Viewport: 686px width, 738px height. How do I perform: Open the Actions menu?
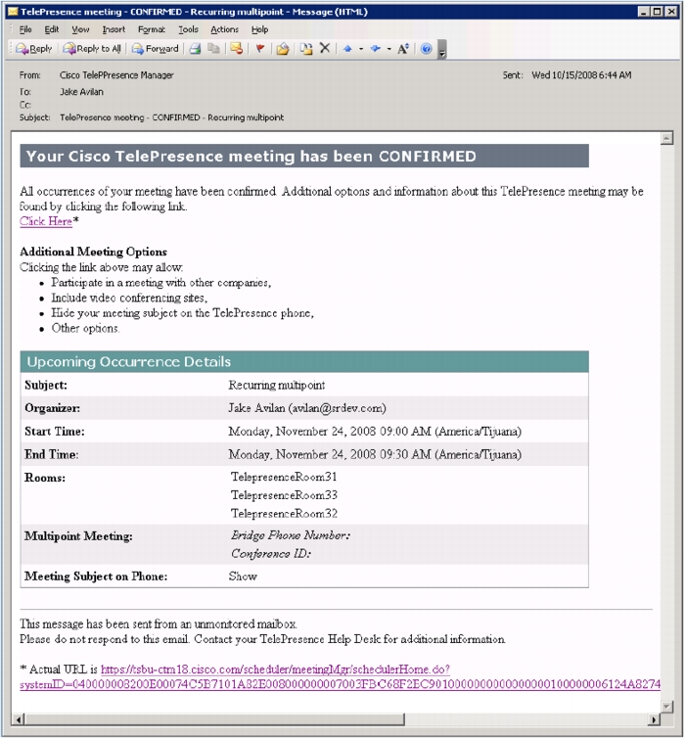[x=224, y=29]
